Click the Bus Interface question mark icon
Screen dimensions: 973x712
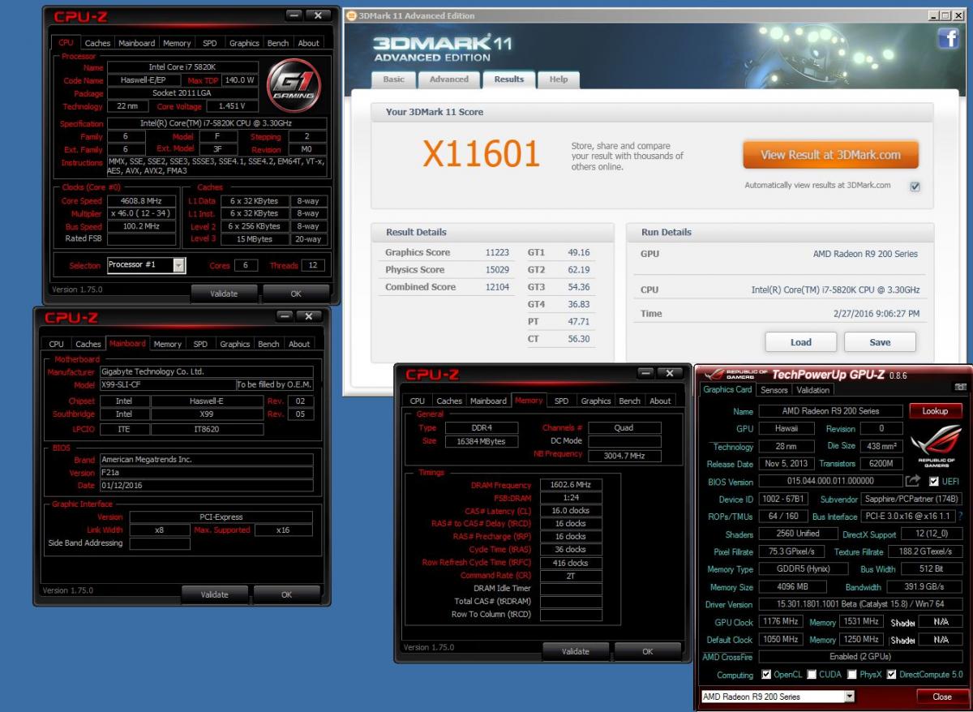[960, 516]
